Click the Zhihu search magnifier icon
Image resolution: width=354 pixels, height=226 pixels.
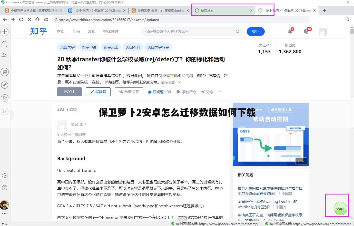click(x=238, y=32)
